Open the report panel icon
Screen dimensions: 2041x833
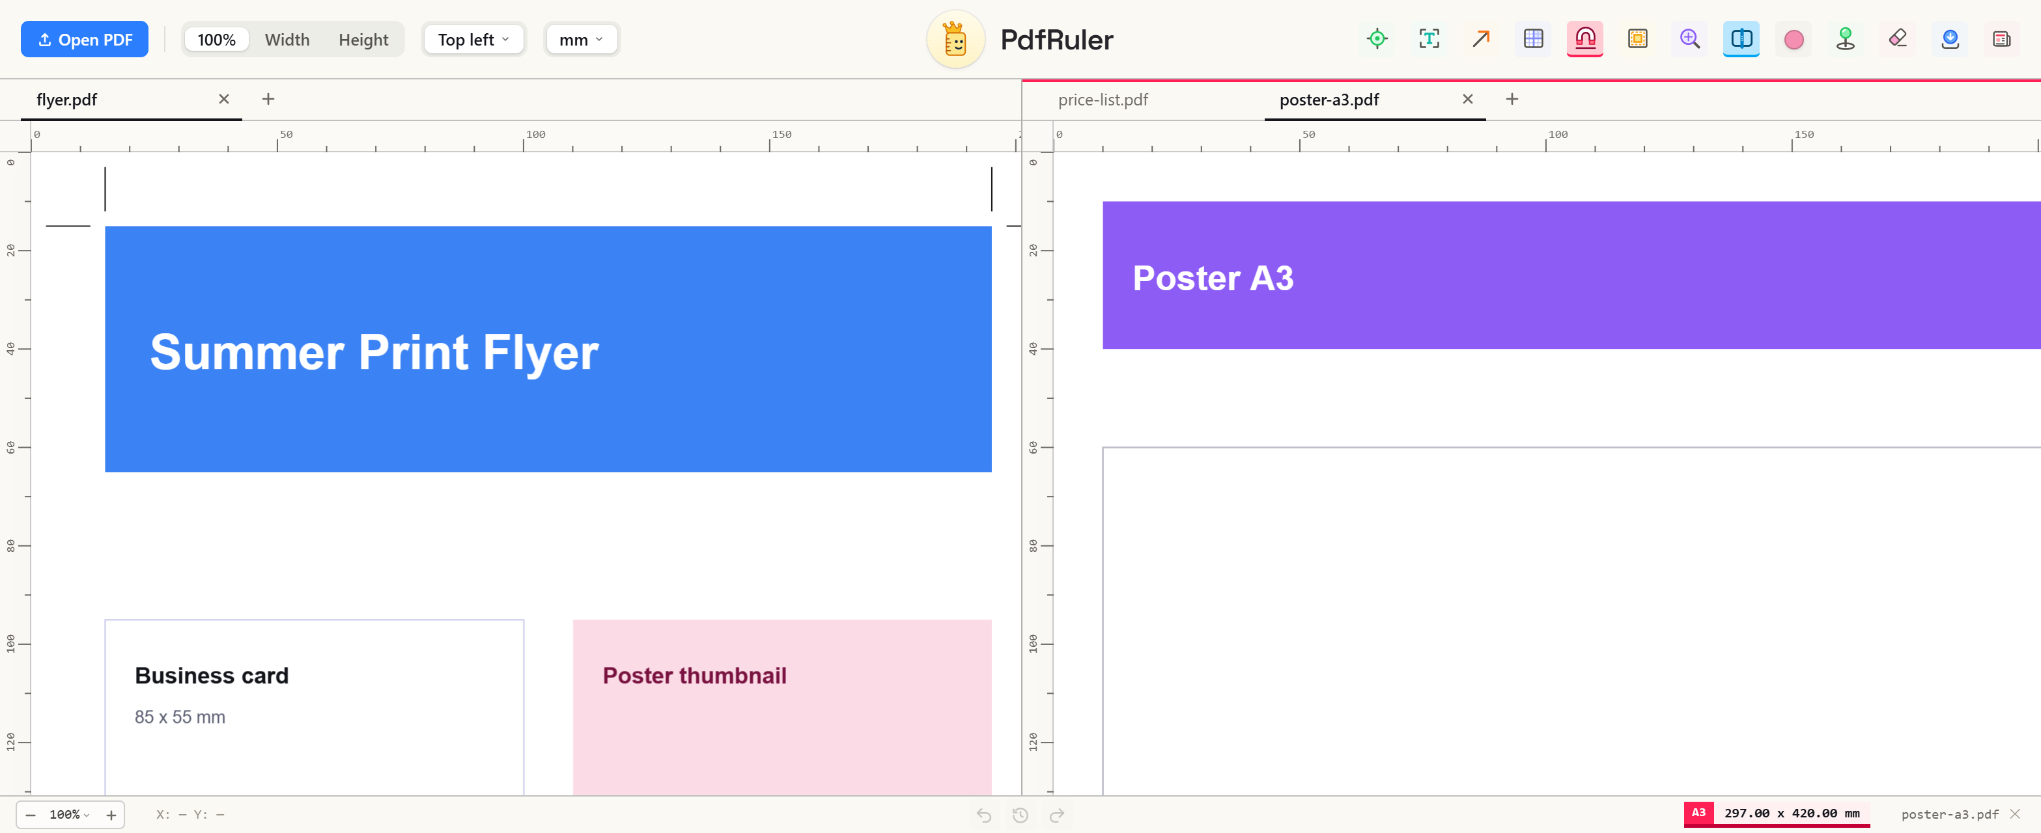pyautogui.click(x=2001, y=39)
